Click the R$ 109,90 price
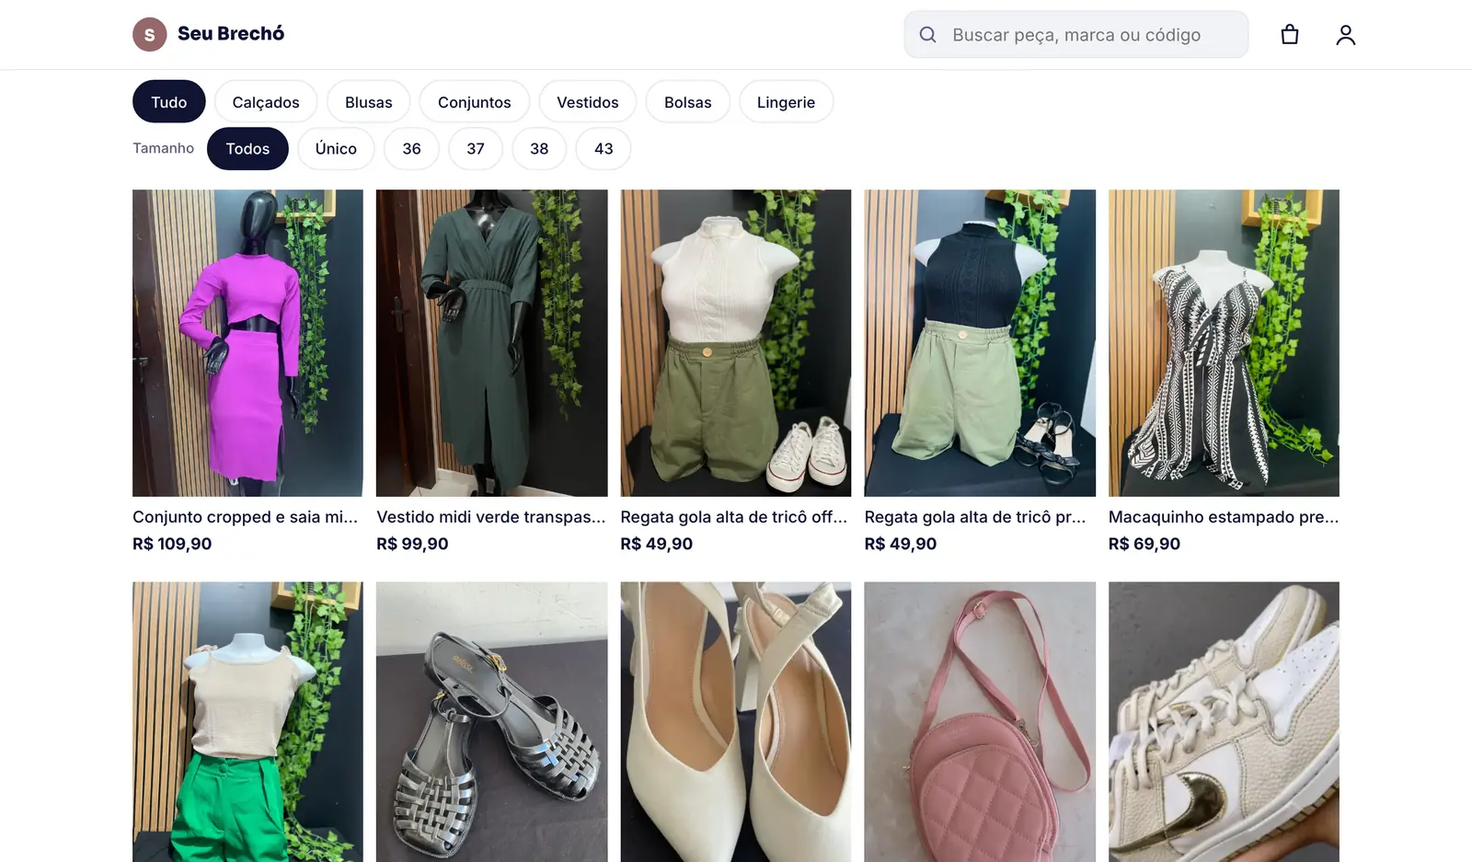Image resolution: width=1472 pixels, height=862 pixels. [172, 544]
